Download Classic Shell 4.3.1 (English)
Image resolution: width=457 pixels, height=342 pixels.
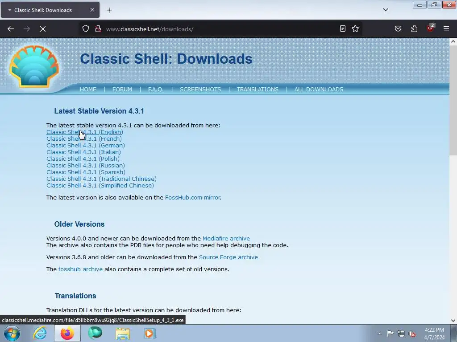[x=84, y=132]
